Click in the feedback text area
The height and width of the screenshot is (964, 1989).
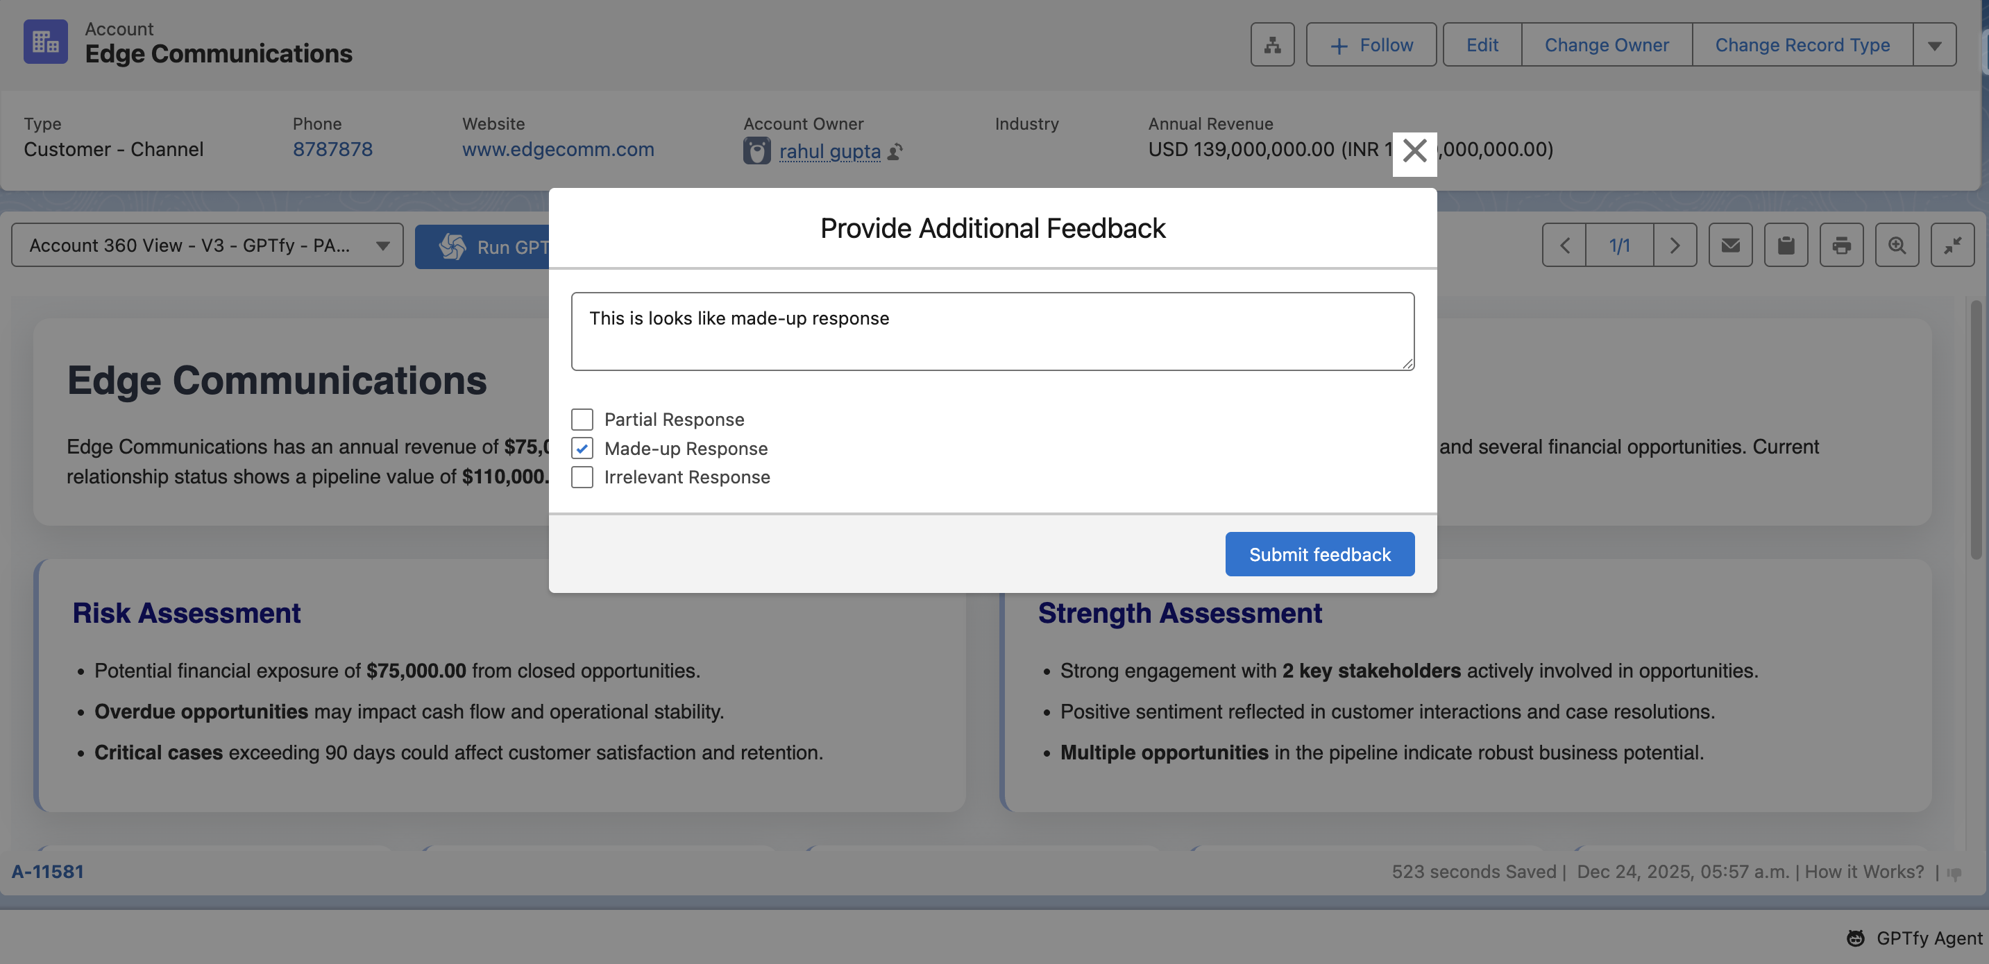click(x=992, y=332)
